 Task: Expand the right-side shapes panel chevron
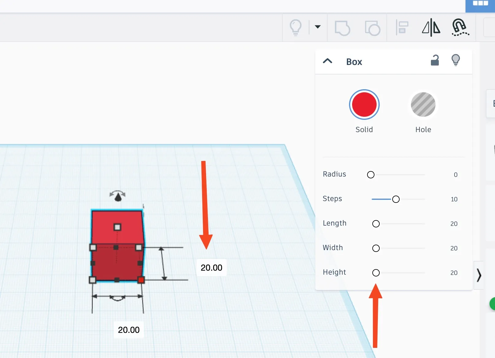pyautogui.click(x=479, y=275)
